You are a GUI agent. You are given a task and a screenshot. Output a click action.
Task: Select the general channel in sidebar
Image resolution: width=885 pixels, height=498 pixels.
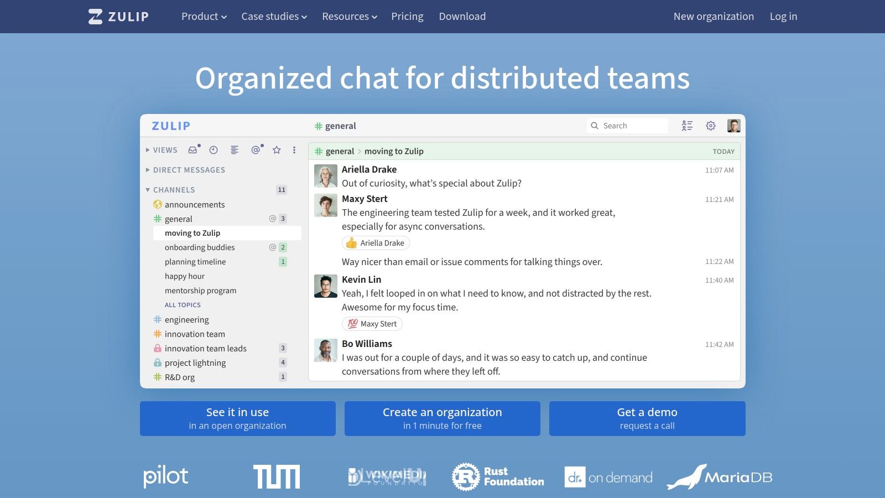coord(179,219)
